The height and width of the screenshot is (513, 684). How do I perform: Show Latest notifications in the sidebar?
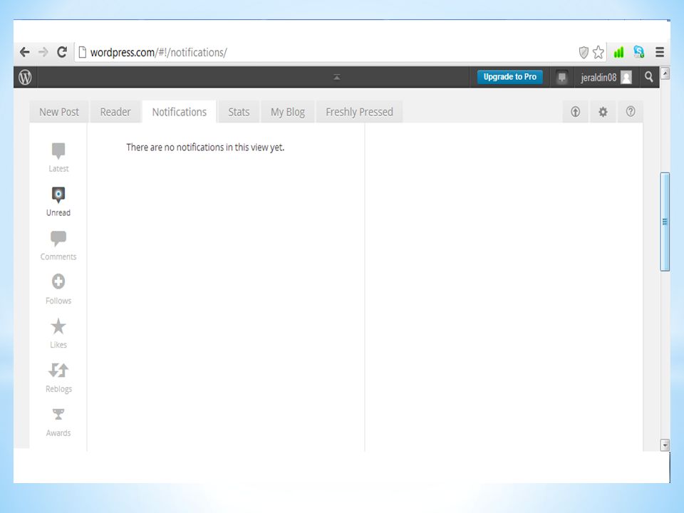tap(58, 157)
